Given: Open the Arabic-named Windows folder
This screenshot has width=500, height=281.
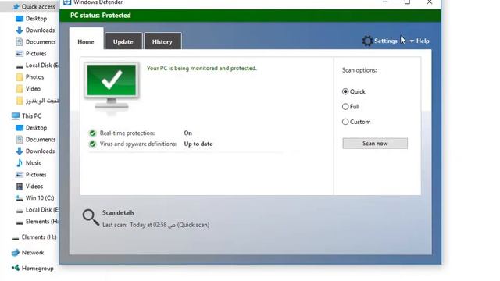Looking at the screenshot, I should point(37,101).
